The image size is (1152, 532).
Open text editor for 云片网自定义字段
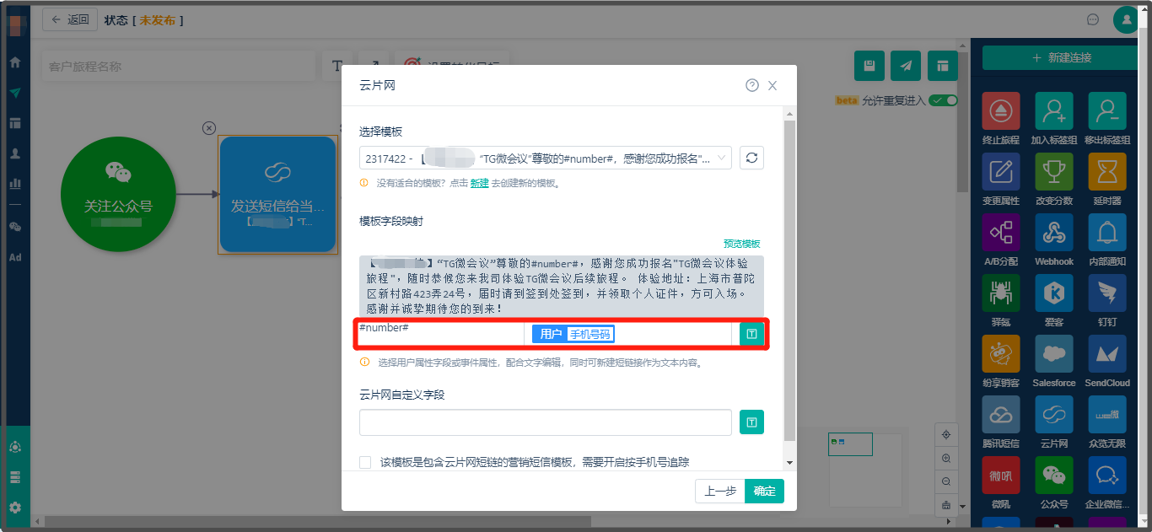(751, 422)
